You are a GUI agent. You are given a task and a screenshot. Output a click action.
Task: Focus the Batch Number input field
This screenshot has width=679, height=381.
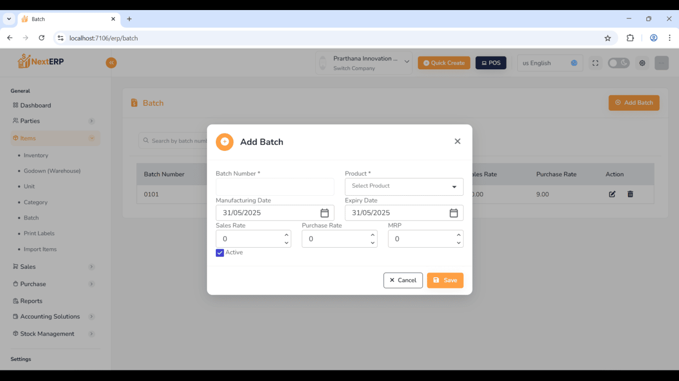tap(275, 187)
